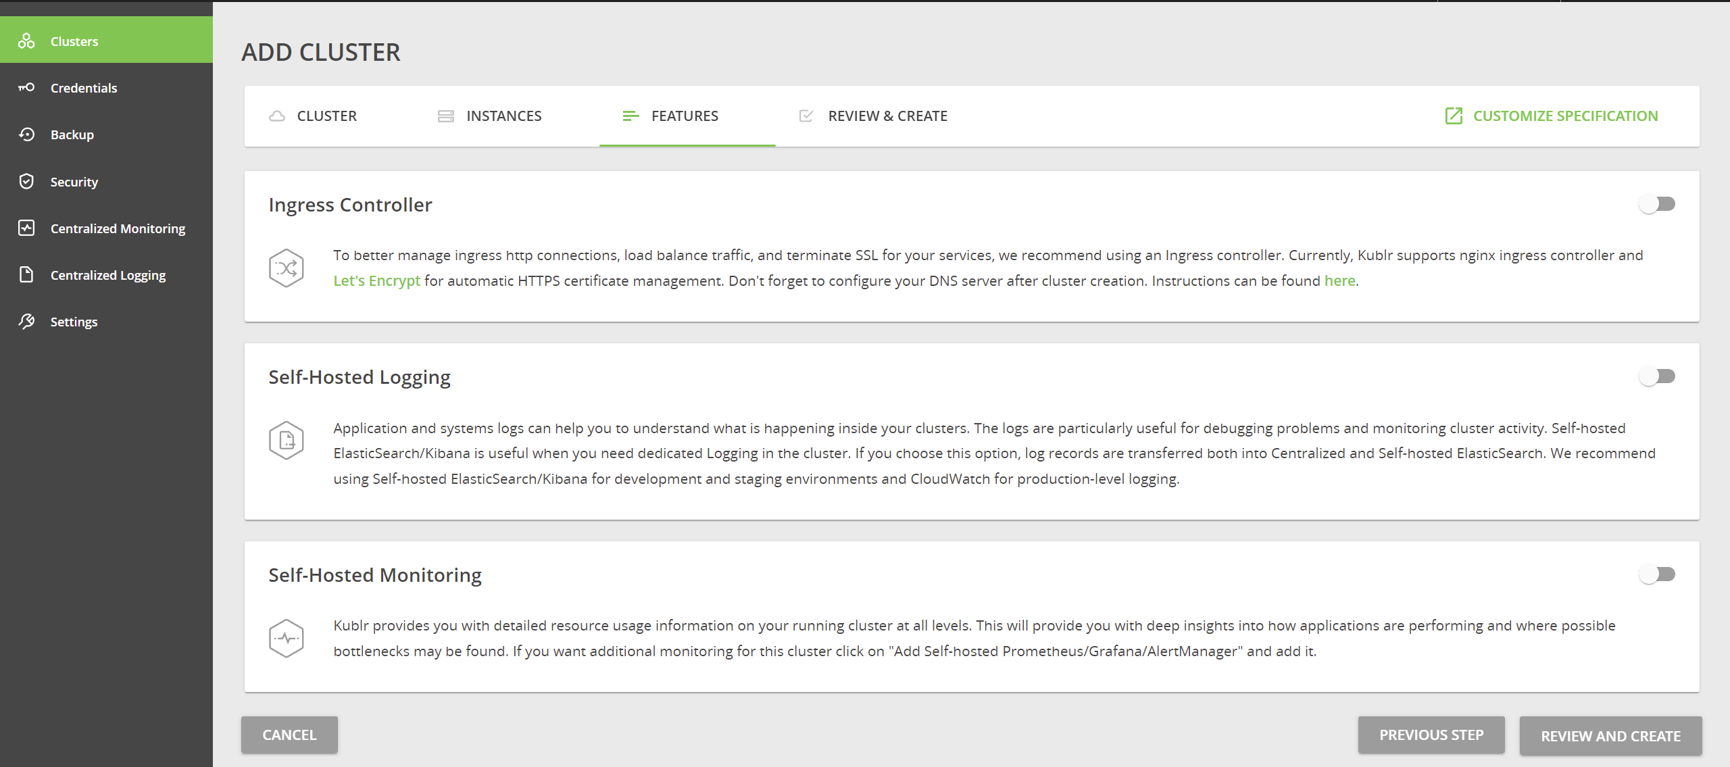Viewport: 1730px width, 767px height.
Task: Open the Let's Encrypt link
Action: coord(376,280)
